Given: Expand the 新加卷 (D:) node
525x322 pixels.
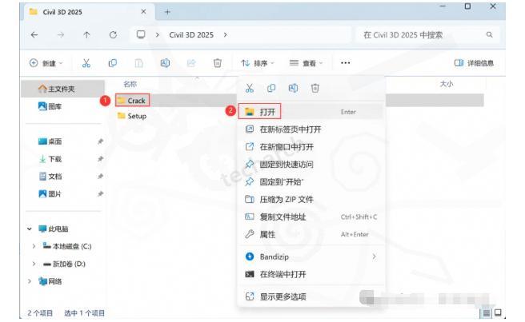Looking at the screenshot, I should point(34,264).
